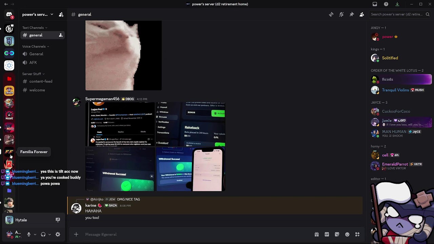Open the Rakeback screenshot thumbnail

(x=190, y=124)
